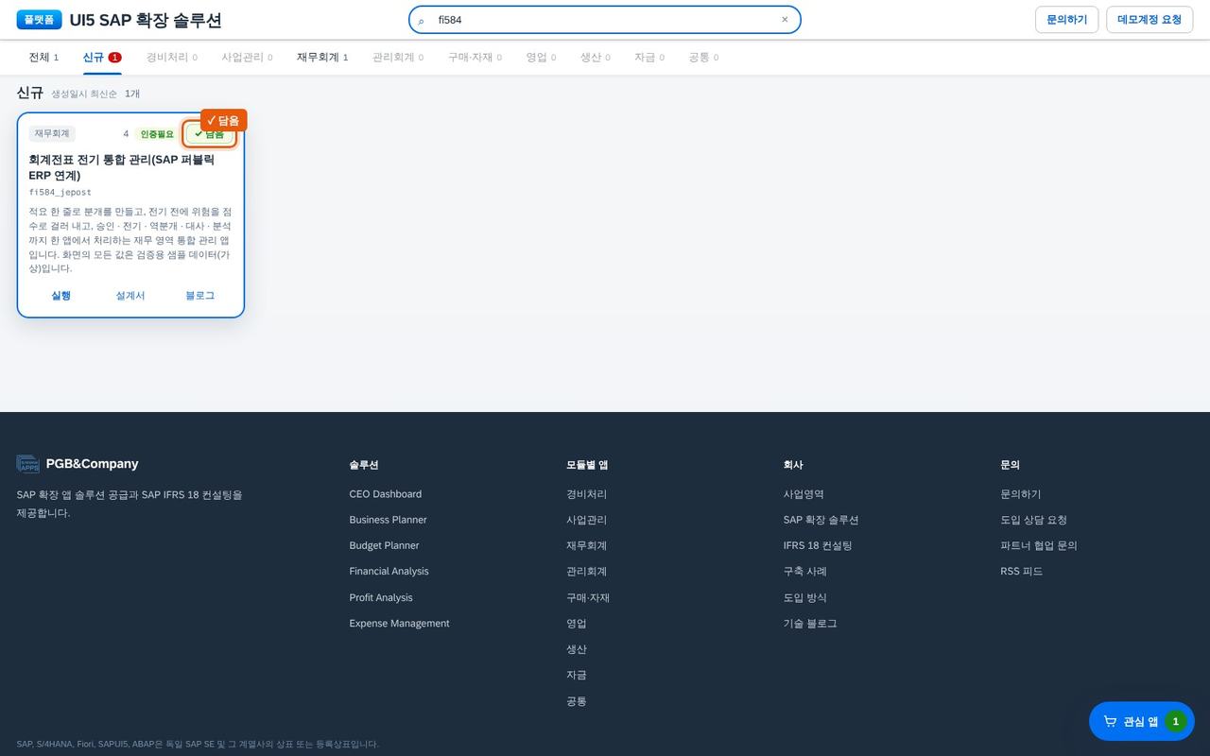The width and height of the screenshot is (1210, 756).
Task: Click the cart icon on 관심 앱 button
Action: coord(1110,721)
